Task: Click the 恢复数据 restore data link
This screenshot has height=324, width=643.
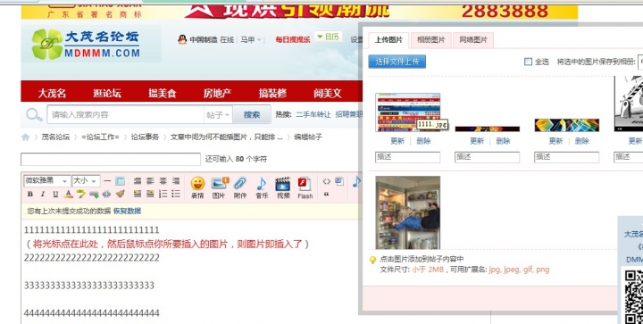Action: [x=127, y=211]
